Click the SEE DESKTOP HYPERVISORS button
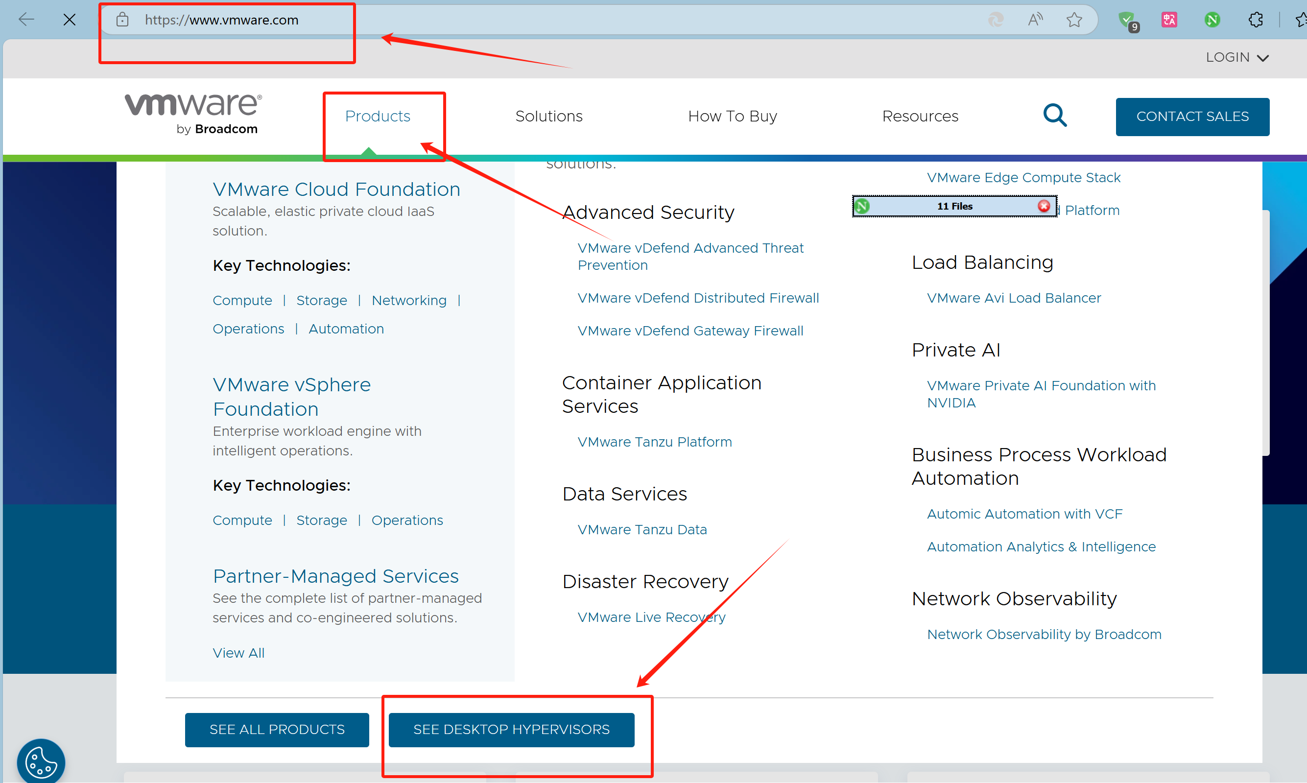Image resolution: width=1307 pixels, height=783 pixels. tap(511, 730)
